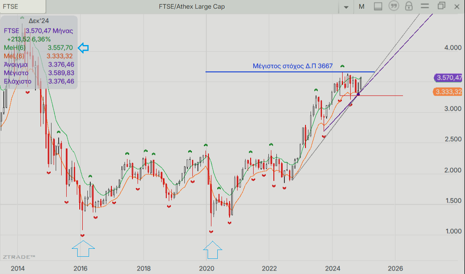Open the two-line chart menu icon
Viewport: 465px width, 274px height.
425,6
